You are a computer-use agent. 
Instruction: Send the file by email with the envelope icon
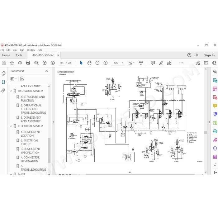coord(206,63)
